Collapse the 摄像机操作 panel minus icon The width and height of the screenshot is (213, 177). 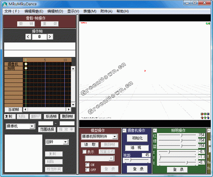124,131
